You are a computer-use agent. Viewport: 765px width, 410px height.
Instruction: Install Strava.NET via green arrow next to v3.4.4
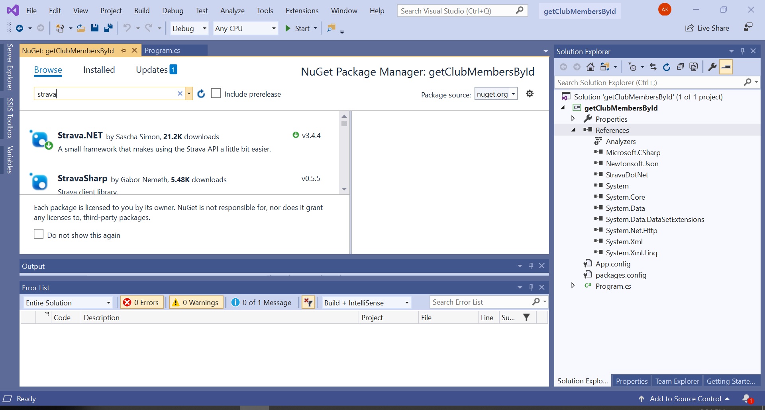click(x=296, y=135)
